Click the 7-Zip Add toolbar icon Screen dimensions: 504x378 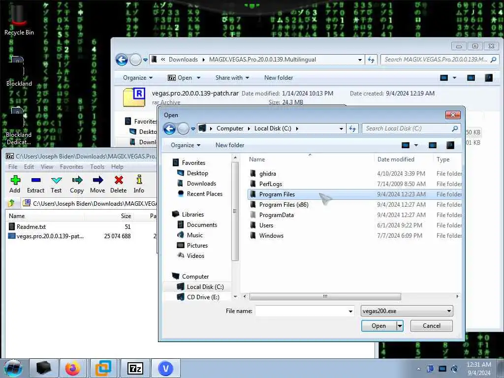click(x=15, y=184)
